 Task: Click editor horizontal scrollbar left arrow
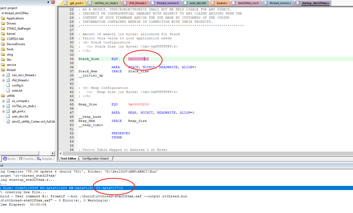pos(61,153)
